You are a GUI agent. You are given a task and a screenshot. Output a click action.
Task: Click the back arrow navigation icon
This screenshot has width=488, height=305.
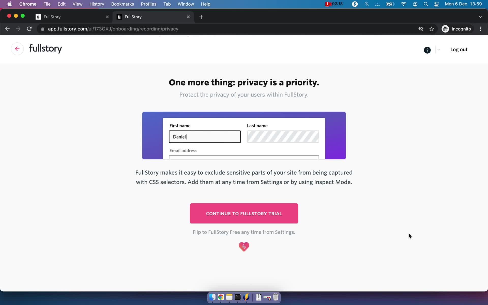coord(17,49)
